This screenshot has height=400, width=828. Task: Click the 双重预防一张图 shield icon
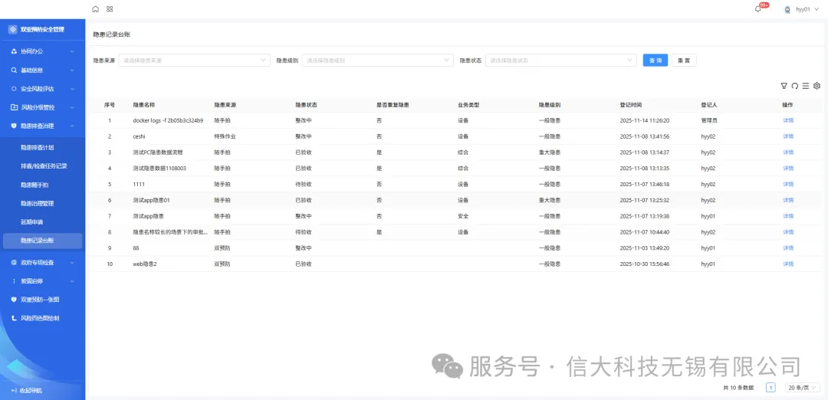[15, 299]
